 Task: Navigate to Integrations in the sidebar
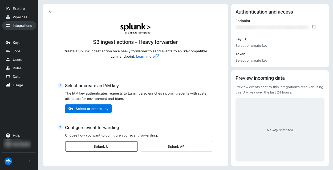coord(19,25)
